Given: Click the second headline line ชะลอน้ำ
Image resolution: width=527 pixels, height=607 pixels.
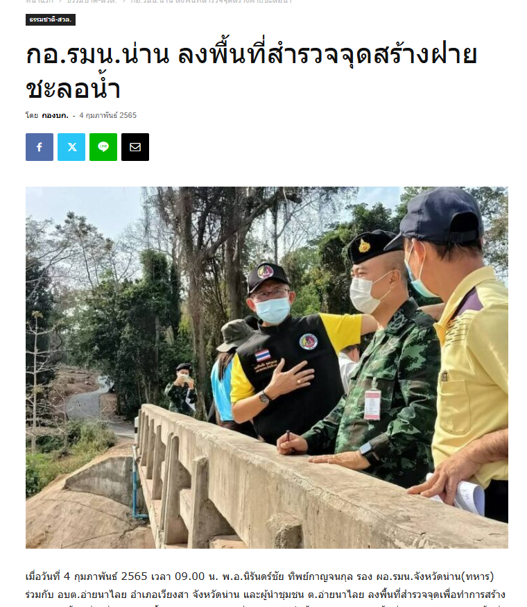Looking at the screenshot, I should (74, 89).
